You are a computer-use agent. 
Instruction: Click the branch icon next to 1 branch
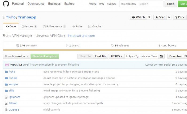point(67,46)
